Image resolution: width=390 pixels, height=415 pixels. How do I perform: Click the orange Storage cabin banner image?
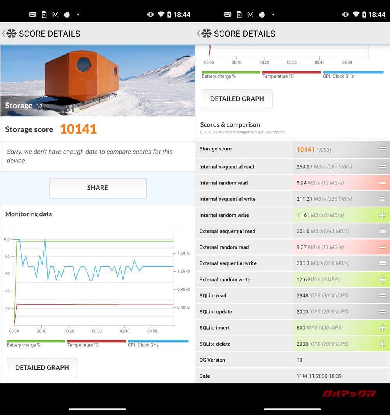(97, 80)
